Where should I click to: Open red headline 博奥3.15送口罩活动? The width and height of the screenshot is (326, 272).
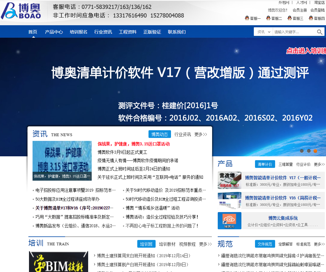click(133, 144)
